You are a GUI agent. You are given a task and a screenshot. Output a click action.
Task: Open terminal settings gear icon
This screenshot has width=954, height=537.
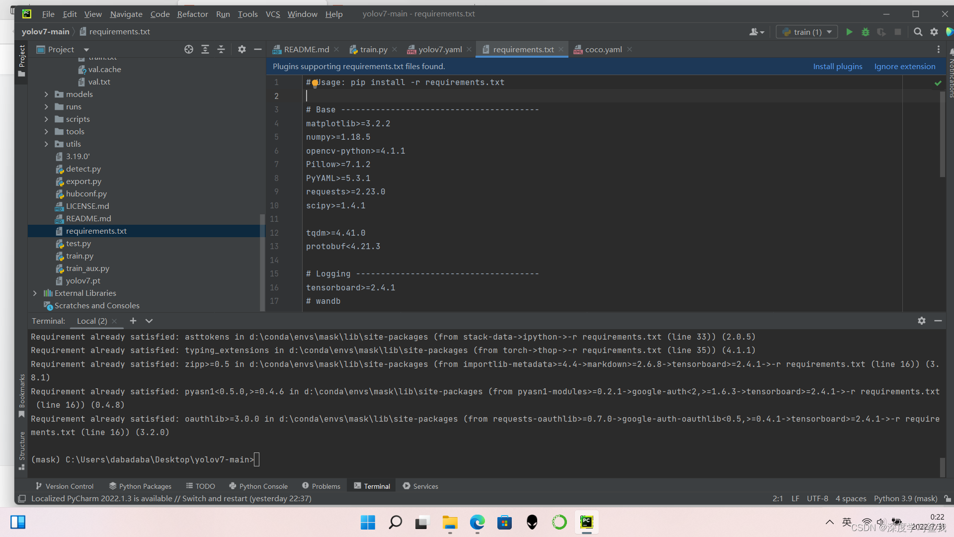[921, 321]
